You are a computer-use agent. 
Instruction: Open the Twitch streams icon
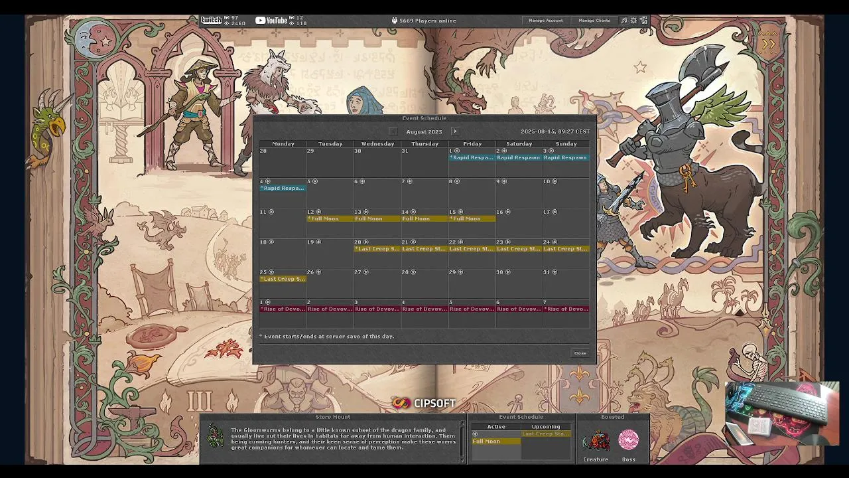pos(212,20)
